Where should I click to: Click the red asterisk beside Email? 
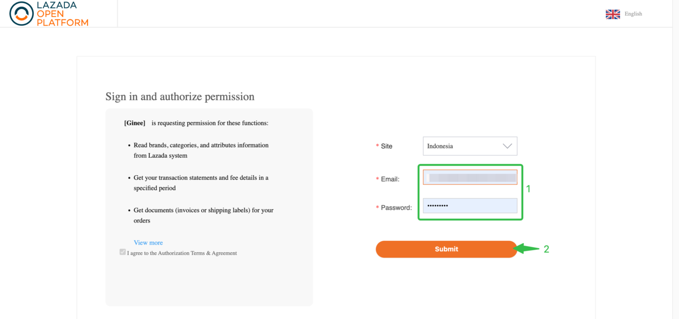tap(377, 179)
